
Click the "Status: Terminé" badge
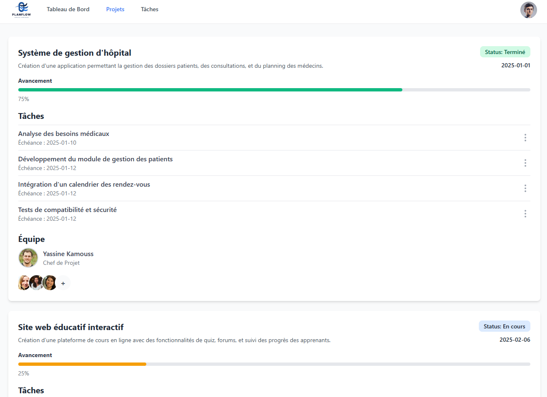coord(505,52)
